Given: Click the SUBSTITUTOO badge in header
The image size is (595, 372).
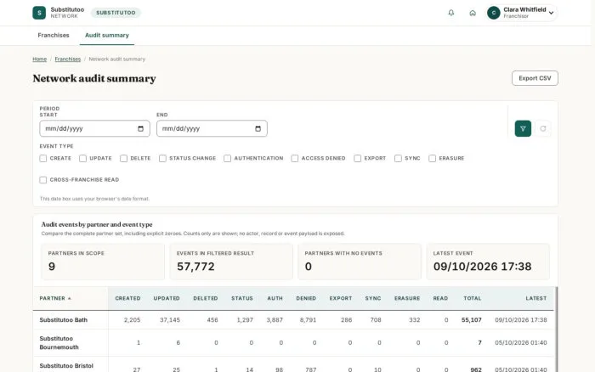Looking at the screenshot, I should click(x=116, y=13).
